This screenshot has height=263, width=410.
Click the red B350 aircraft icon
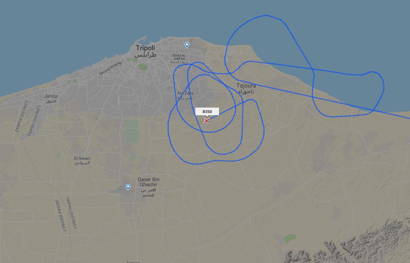point(207,121)
